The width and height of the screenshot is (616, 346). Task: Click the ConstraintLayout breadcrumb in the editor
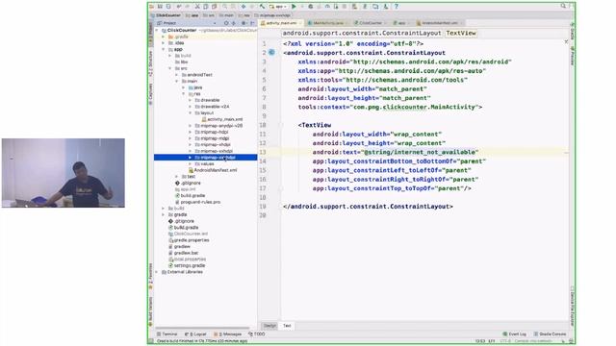(362, 33)
